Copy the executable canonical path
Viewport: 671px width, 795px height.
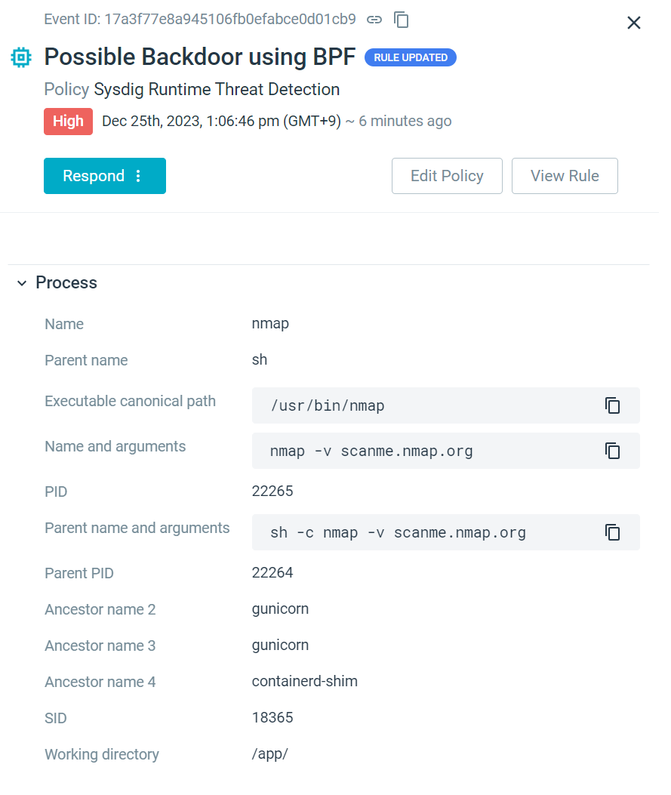click(612, 405)
